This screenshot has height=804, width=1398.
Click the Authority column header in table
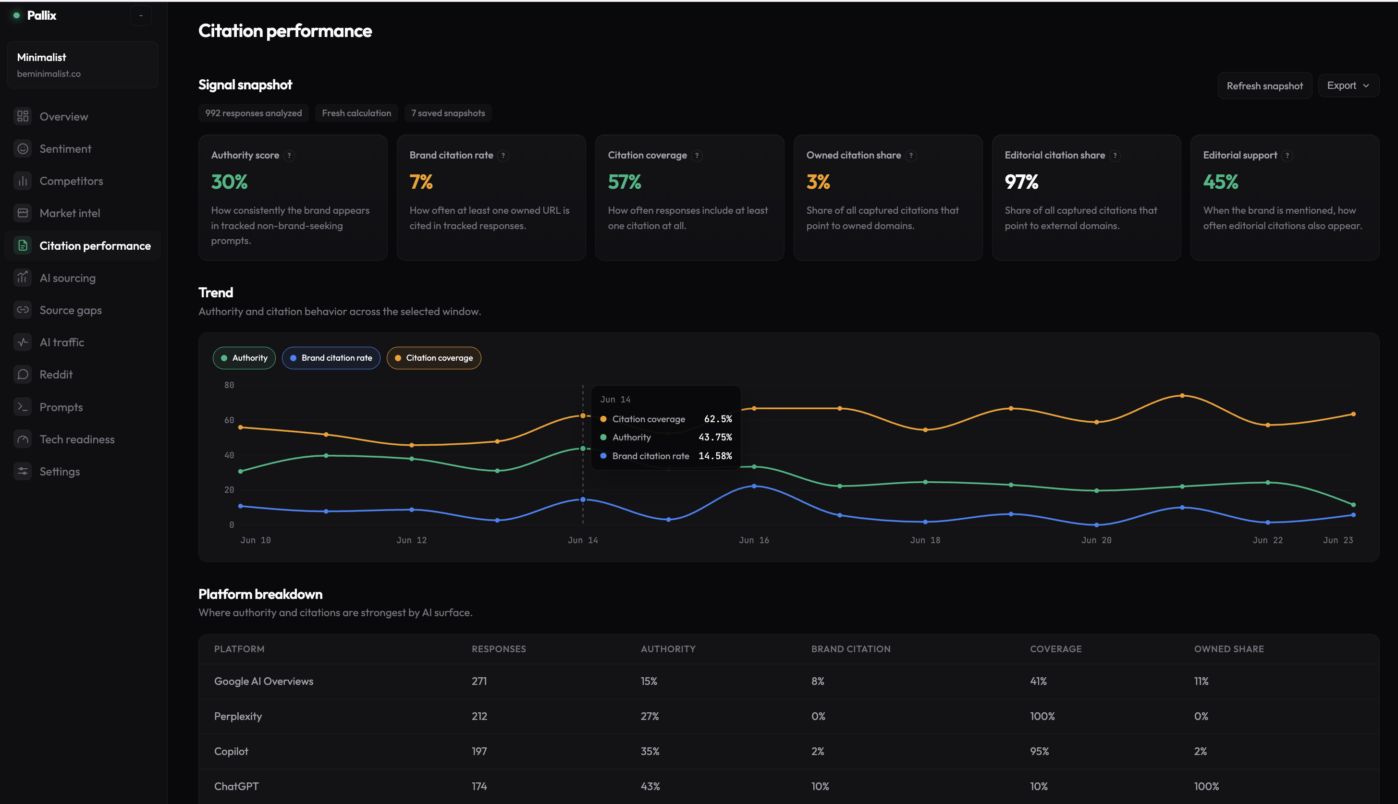(668, 649)
